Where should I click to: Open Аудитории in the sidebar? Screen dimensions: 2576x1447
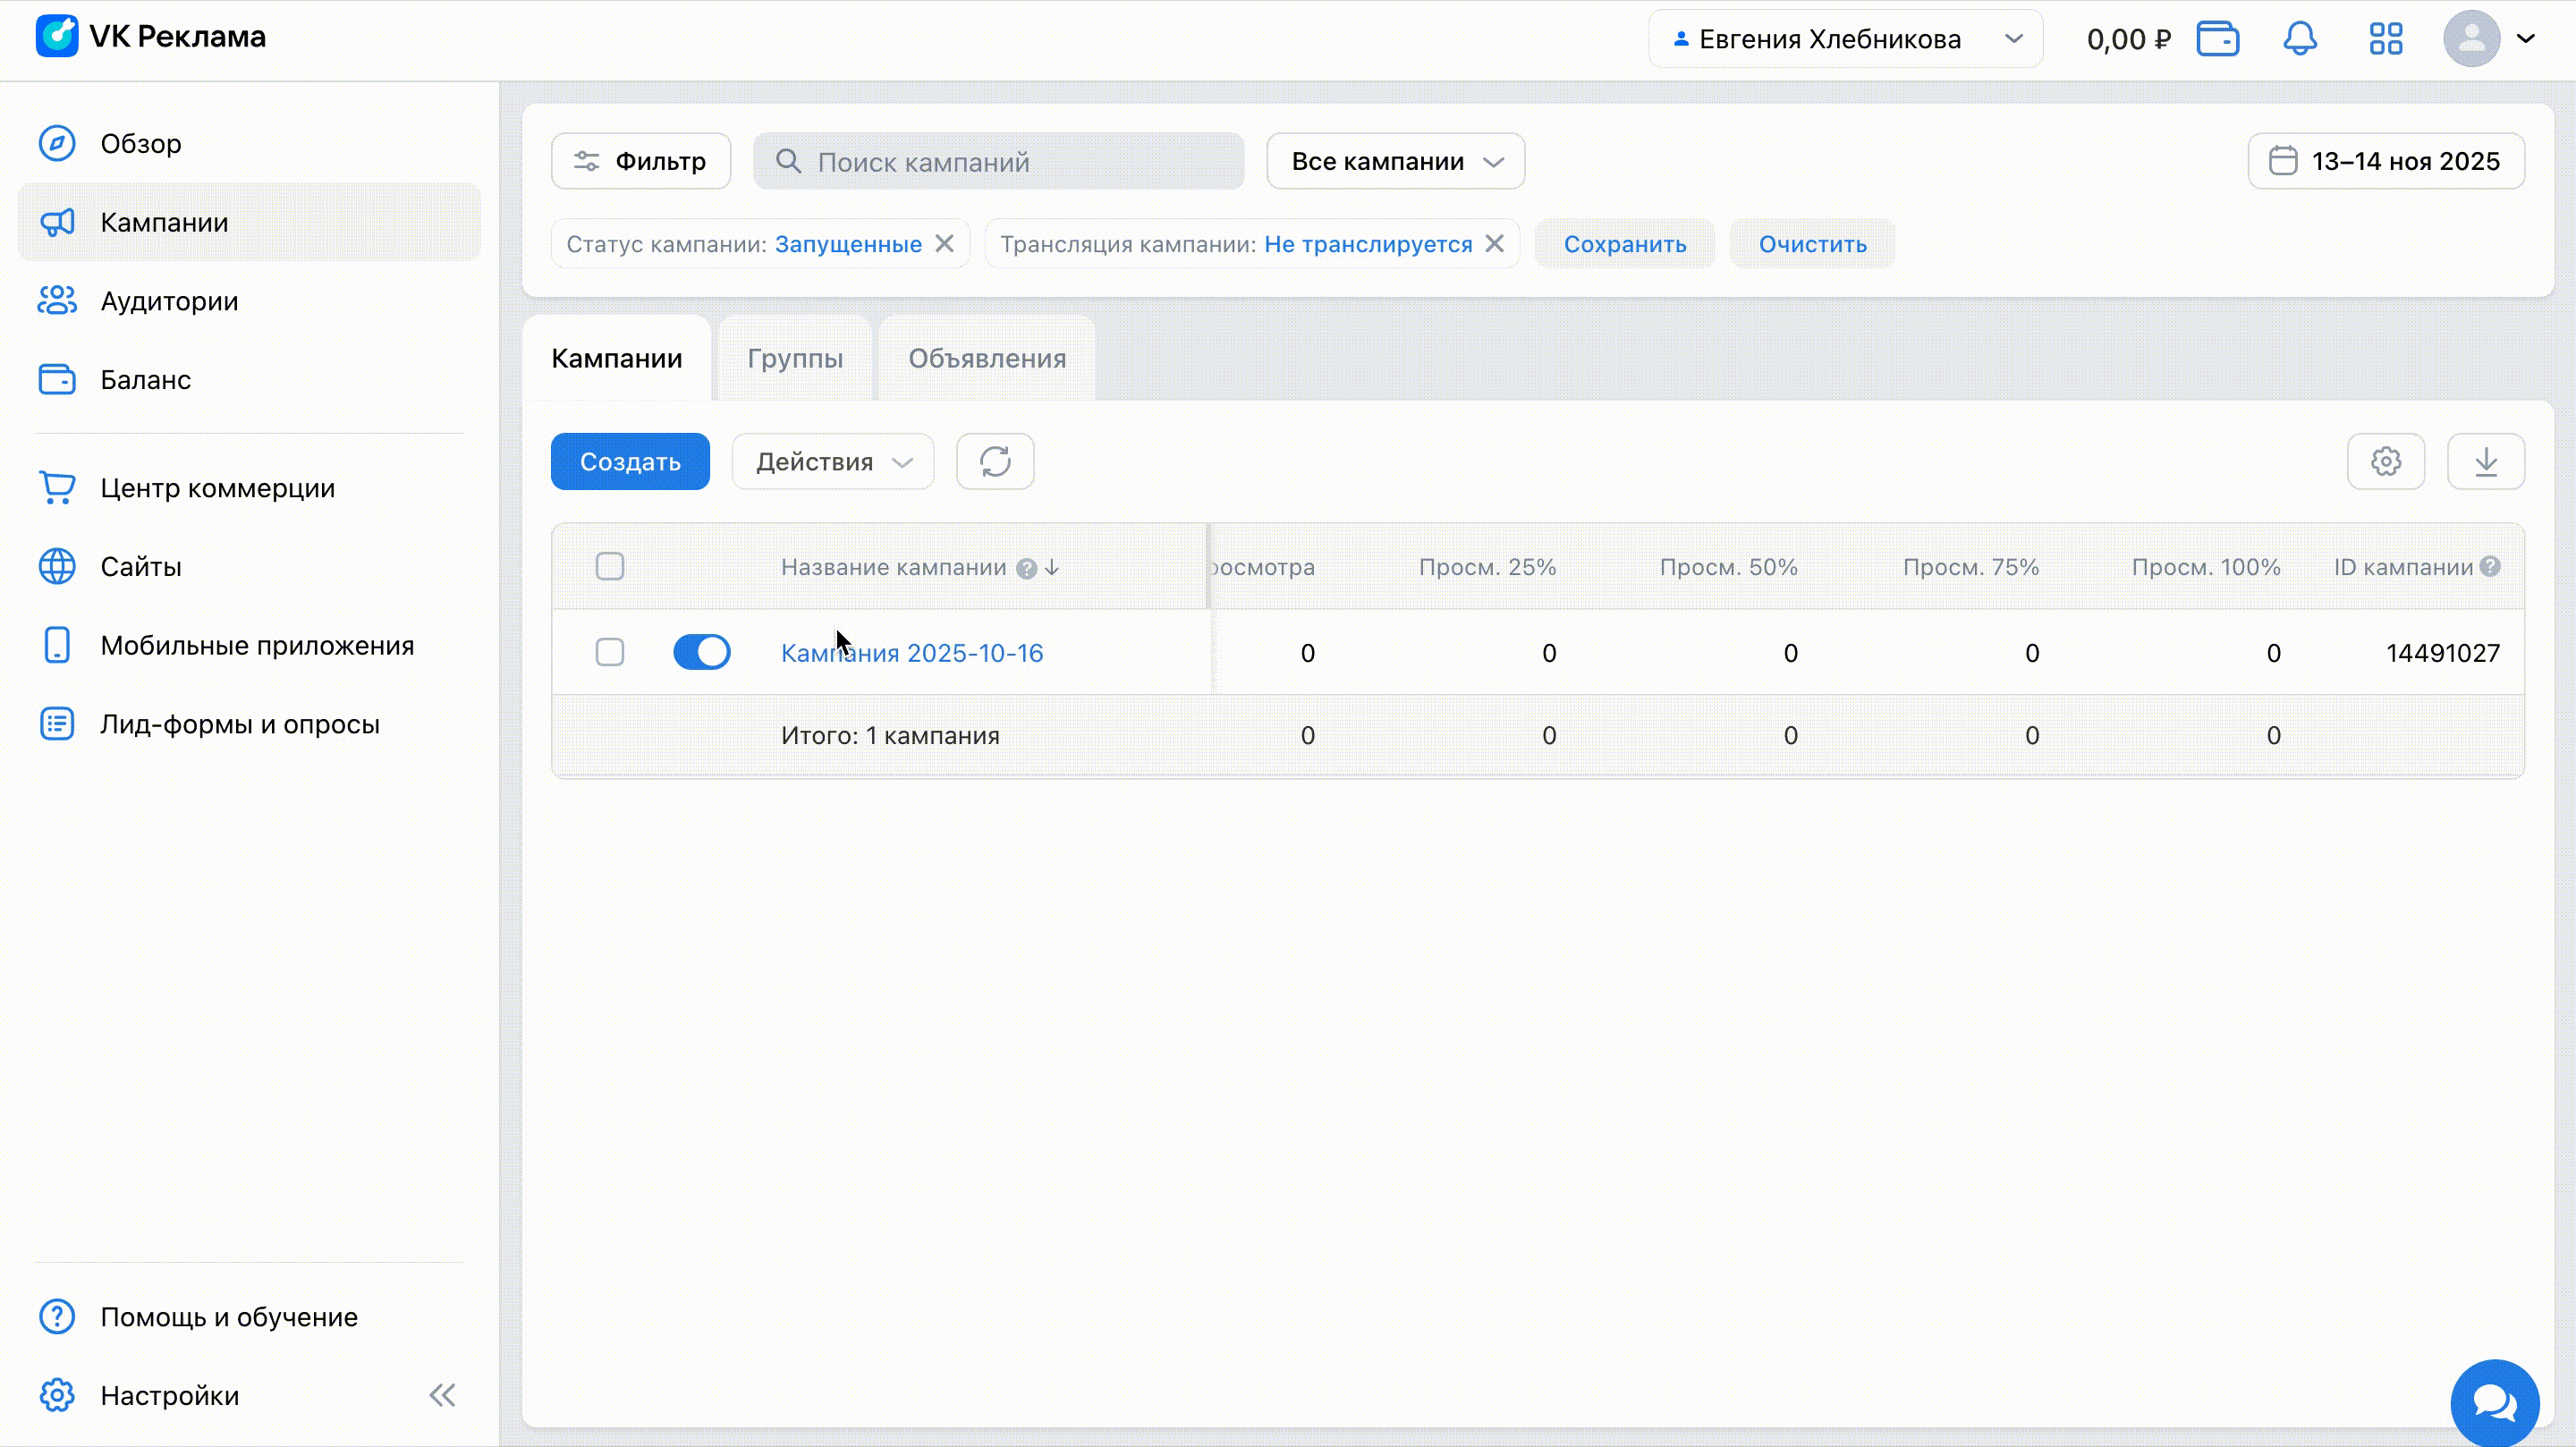pos(168,301)
